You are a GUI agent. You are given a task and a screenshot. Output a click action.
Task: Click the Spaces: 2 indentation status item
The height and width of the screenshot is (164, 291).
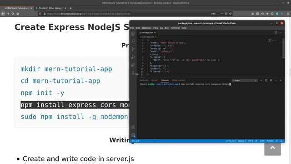[242, 141]
